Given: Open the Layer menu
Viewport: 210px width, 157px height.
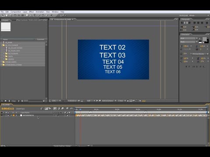Looking at the screenshot, I should click(25, 12).
